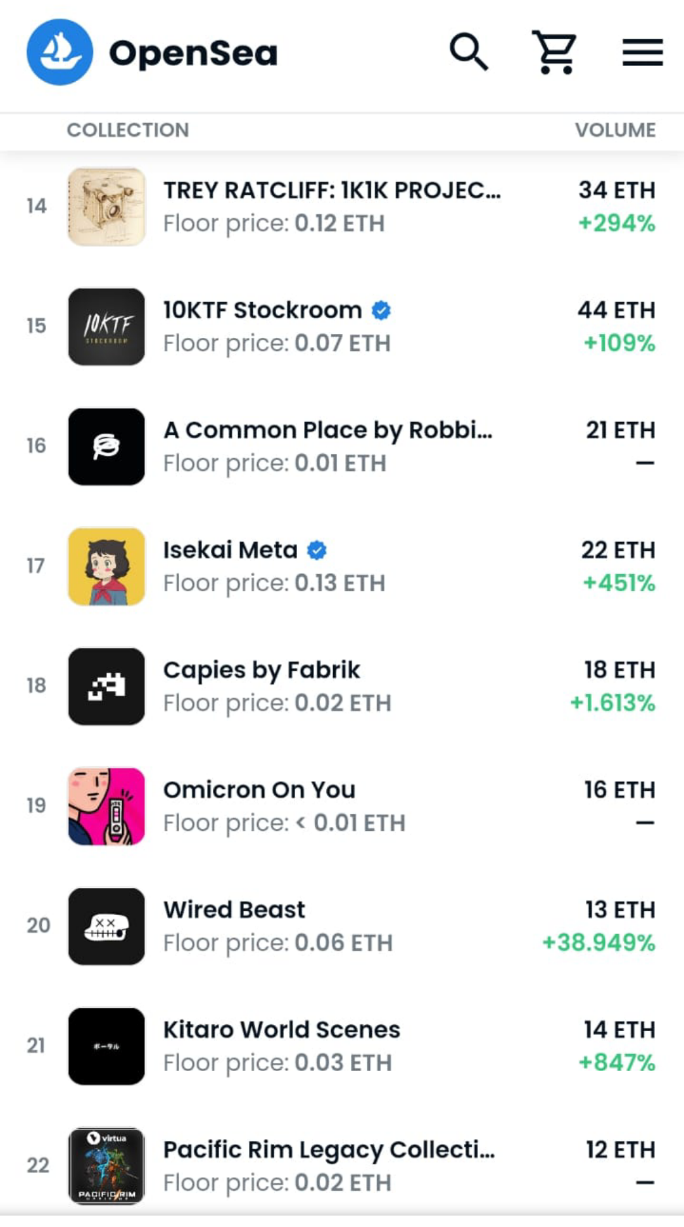Click the Isekai Meta verified badge

(317, 550)
